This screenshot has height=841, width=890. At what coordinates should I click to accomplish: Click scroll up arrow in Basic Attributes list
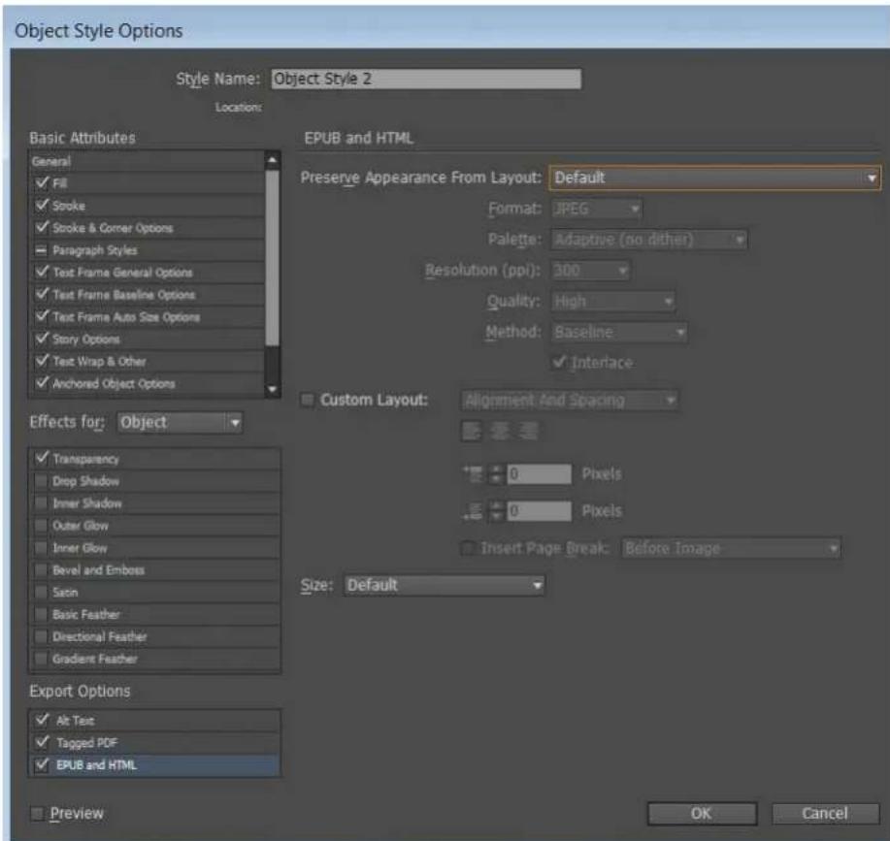click(273, 160)
